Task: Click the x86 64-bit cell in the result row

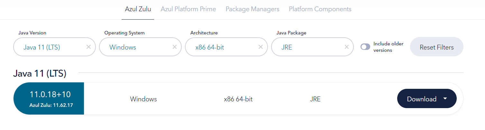Action: pos(238,99)
